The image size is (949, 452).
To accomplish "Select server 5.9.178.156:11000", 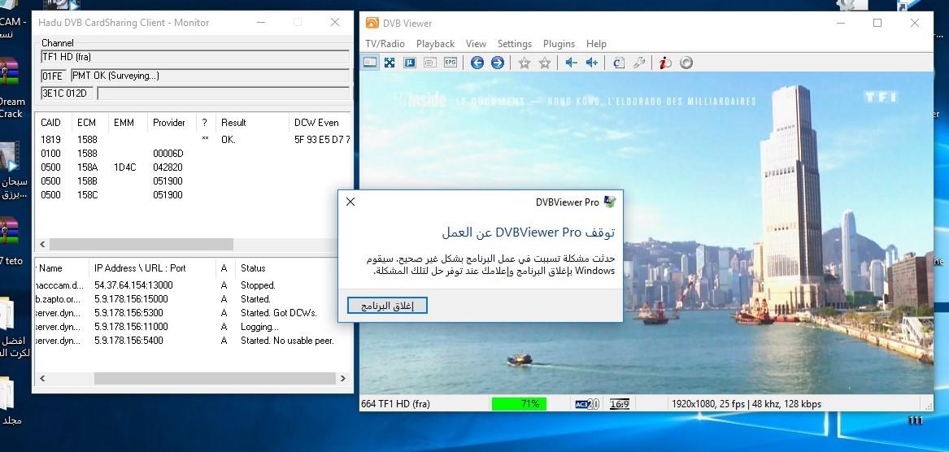I will pos(194,327).
